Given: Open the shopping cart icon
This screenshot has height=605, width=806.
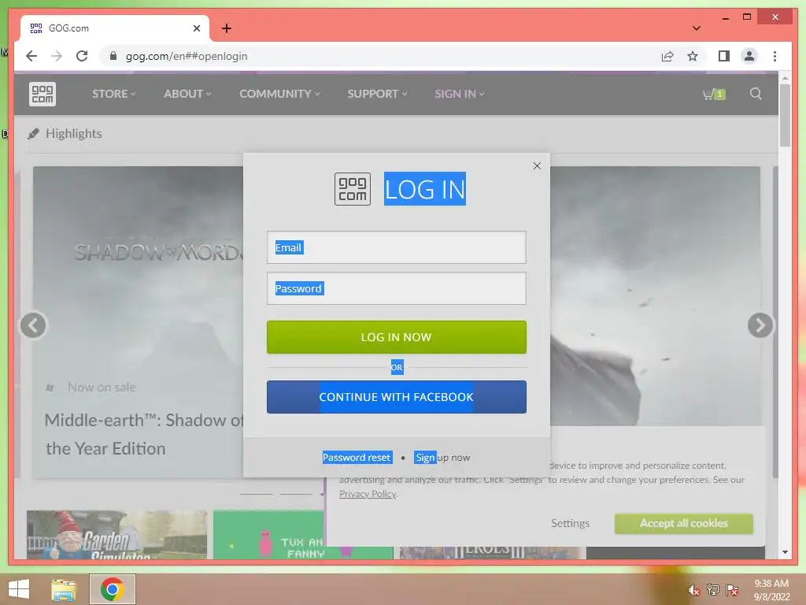Looking at the screenshot, I should click(x=714, y=94).
